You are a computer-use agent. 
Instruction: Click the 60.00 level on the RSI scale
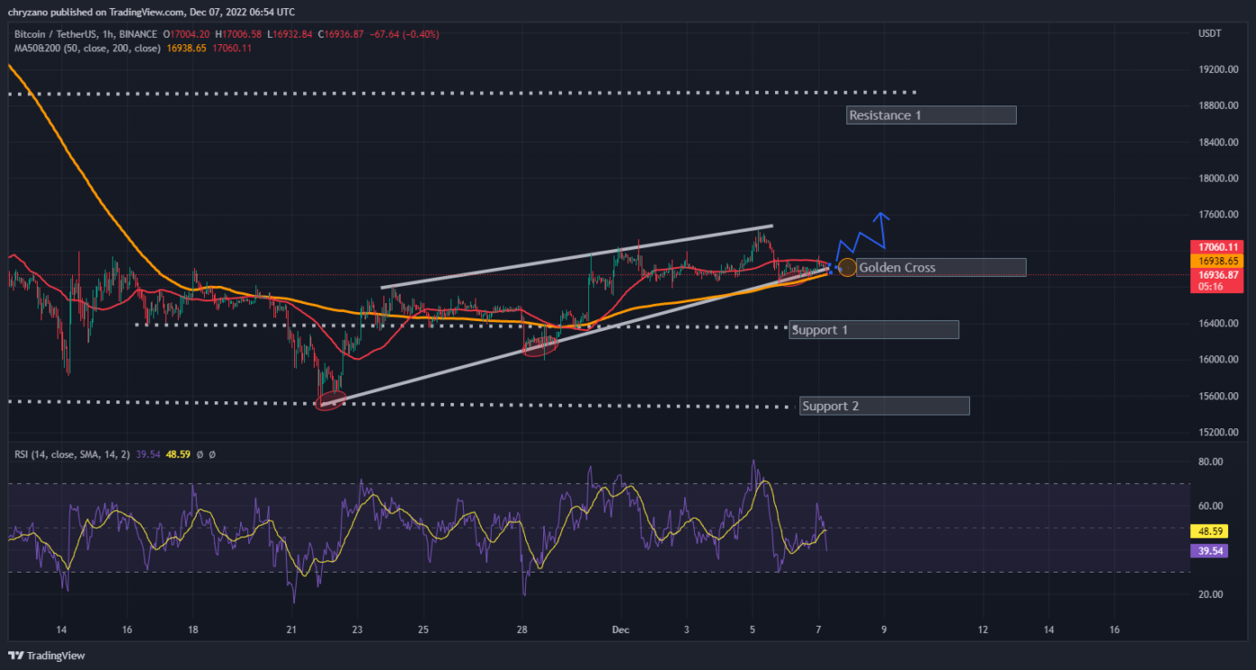[1210, 506]
